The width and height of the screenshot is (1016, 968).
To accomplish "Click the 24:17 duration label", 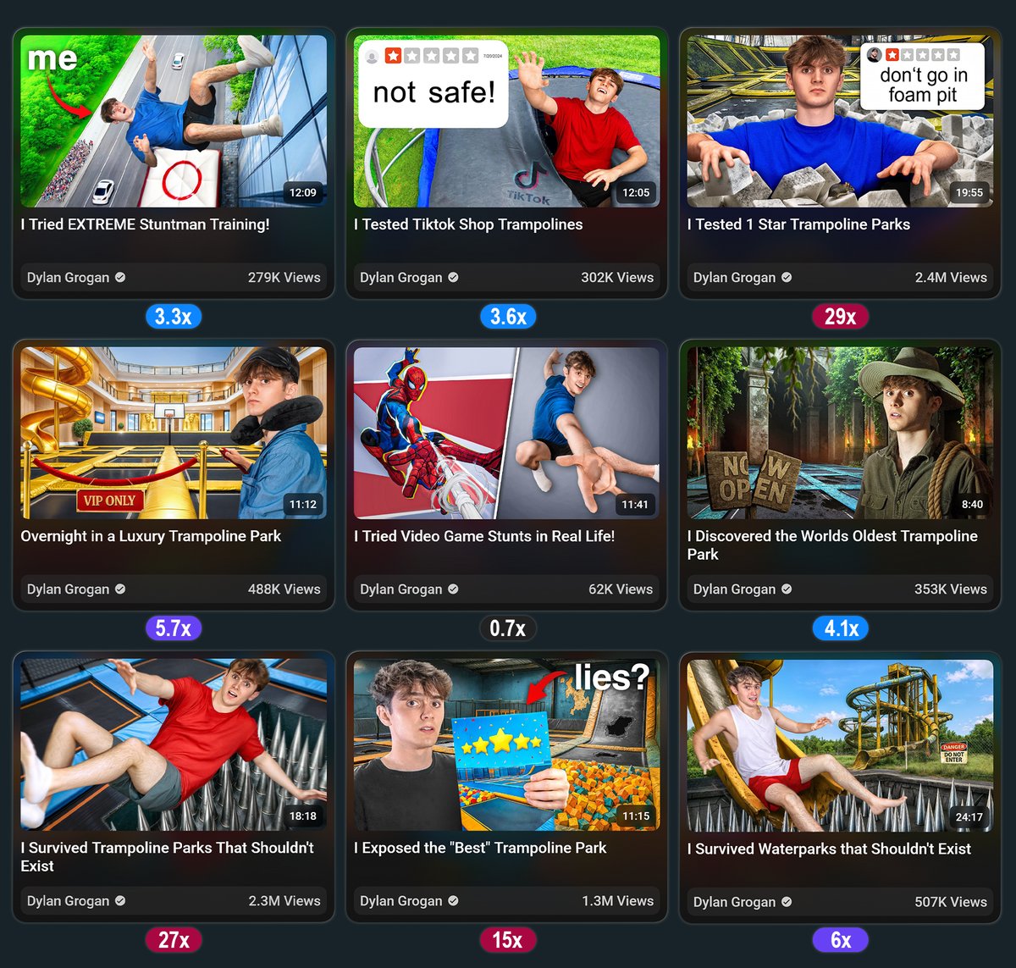I will 969,817.
